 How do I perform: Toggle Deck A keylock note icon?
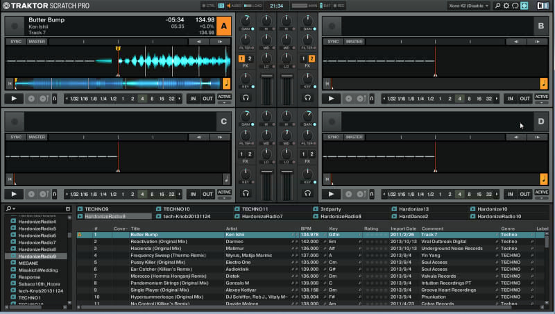(x=227, y=83)
